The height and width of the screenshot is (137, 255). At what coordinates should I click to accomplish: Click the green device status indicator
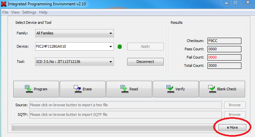tap(120, 47)
